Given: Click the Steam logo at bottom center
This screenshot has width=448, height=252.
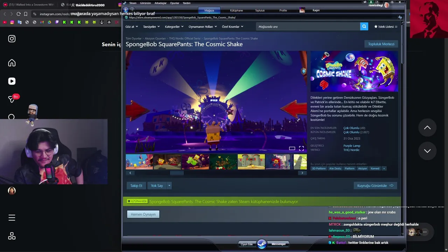Looking at the screenshot, I should (x=262, y=244).
